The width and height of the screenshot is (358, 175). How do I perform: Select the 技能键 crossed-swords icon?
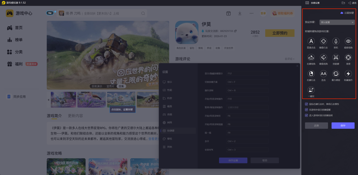pos(336,58)
